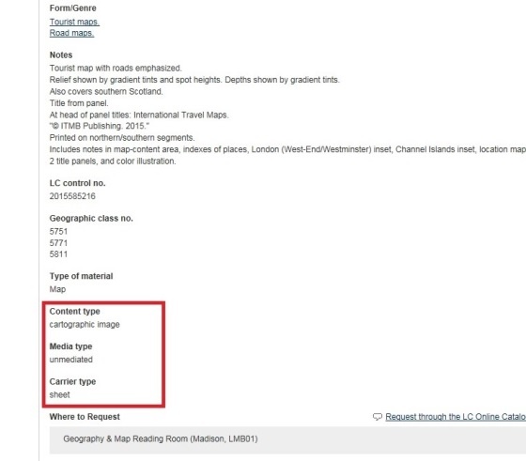Screen dimensions: 526x461
Task: Open the Tourist maps genre link
Action: 74,22
